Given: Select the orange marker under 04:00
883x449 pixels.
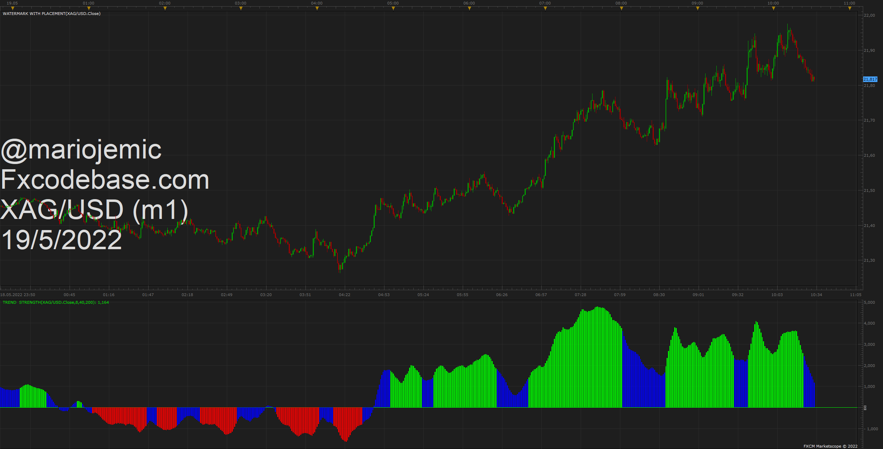Looking at the screenshot, I should tap(317, 8).
